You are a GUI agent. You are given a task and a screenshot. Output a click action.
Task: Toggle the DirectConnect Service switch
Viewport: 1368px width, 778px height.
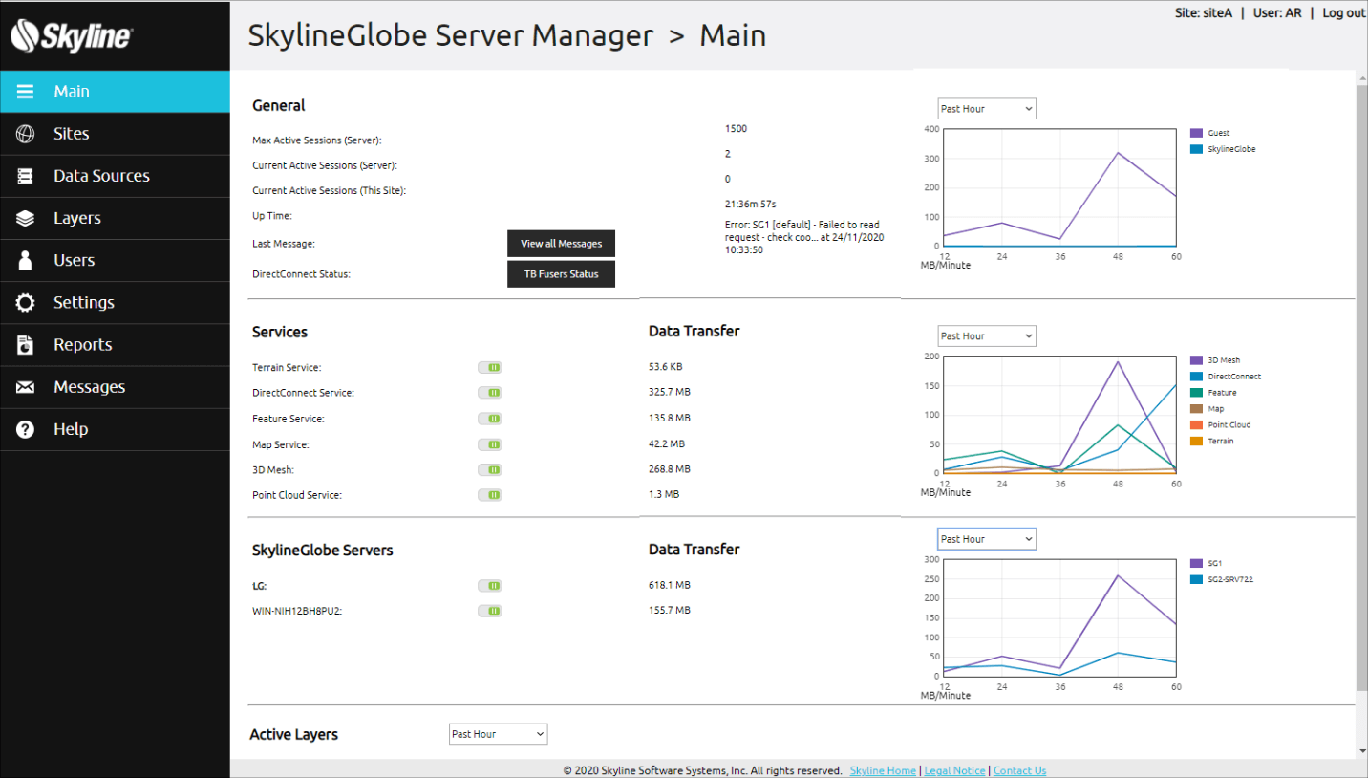490,393
